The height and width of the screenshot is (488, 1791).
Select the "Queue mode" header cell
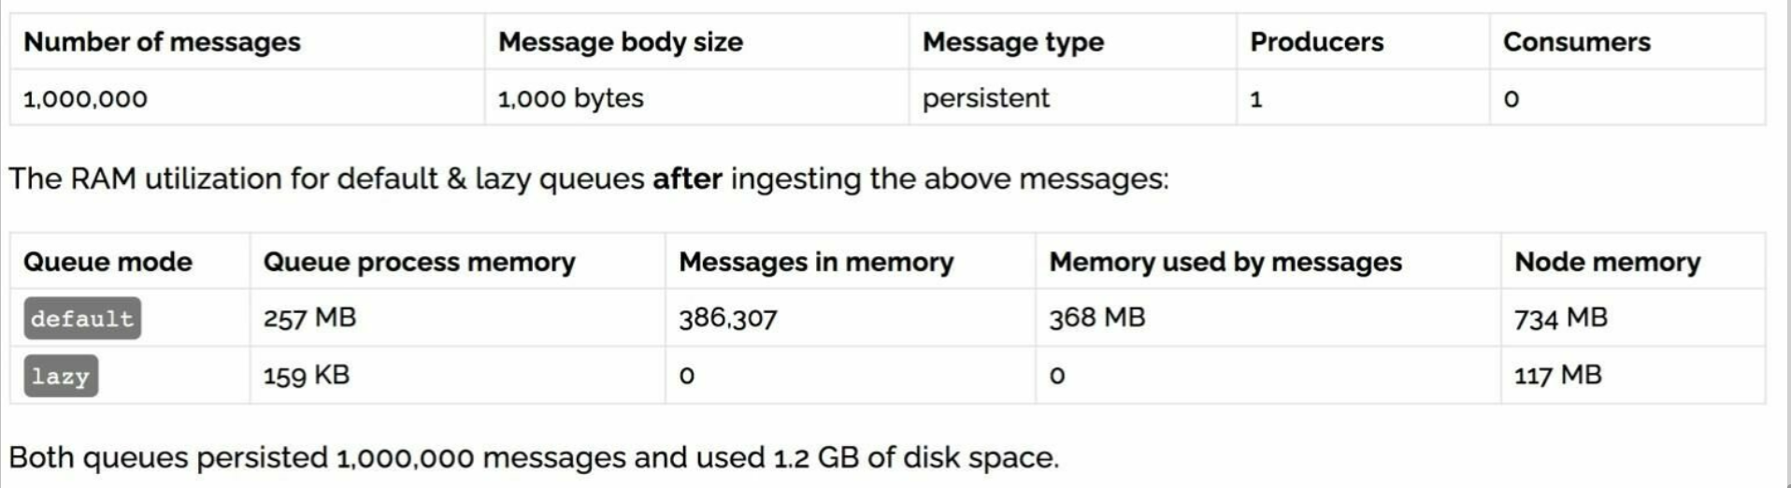coord(107,262)
